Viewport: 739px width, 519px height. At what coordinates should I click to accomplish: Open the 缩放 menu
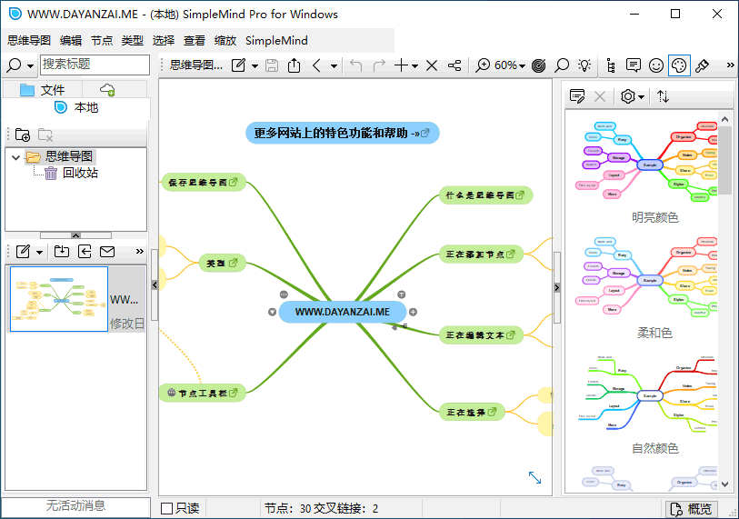click(x=225, y=41)
